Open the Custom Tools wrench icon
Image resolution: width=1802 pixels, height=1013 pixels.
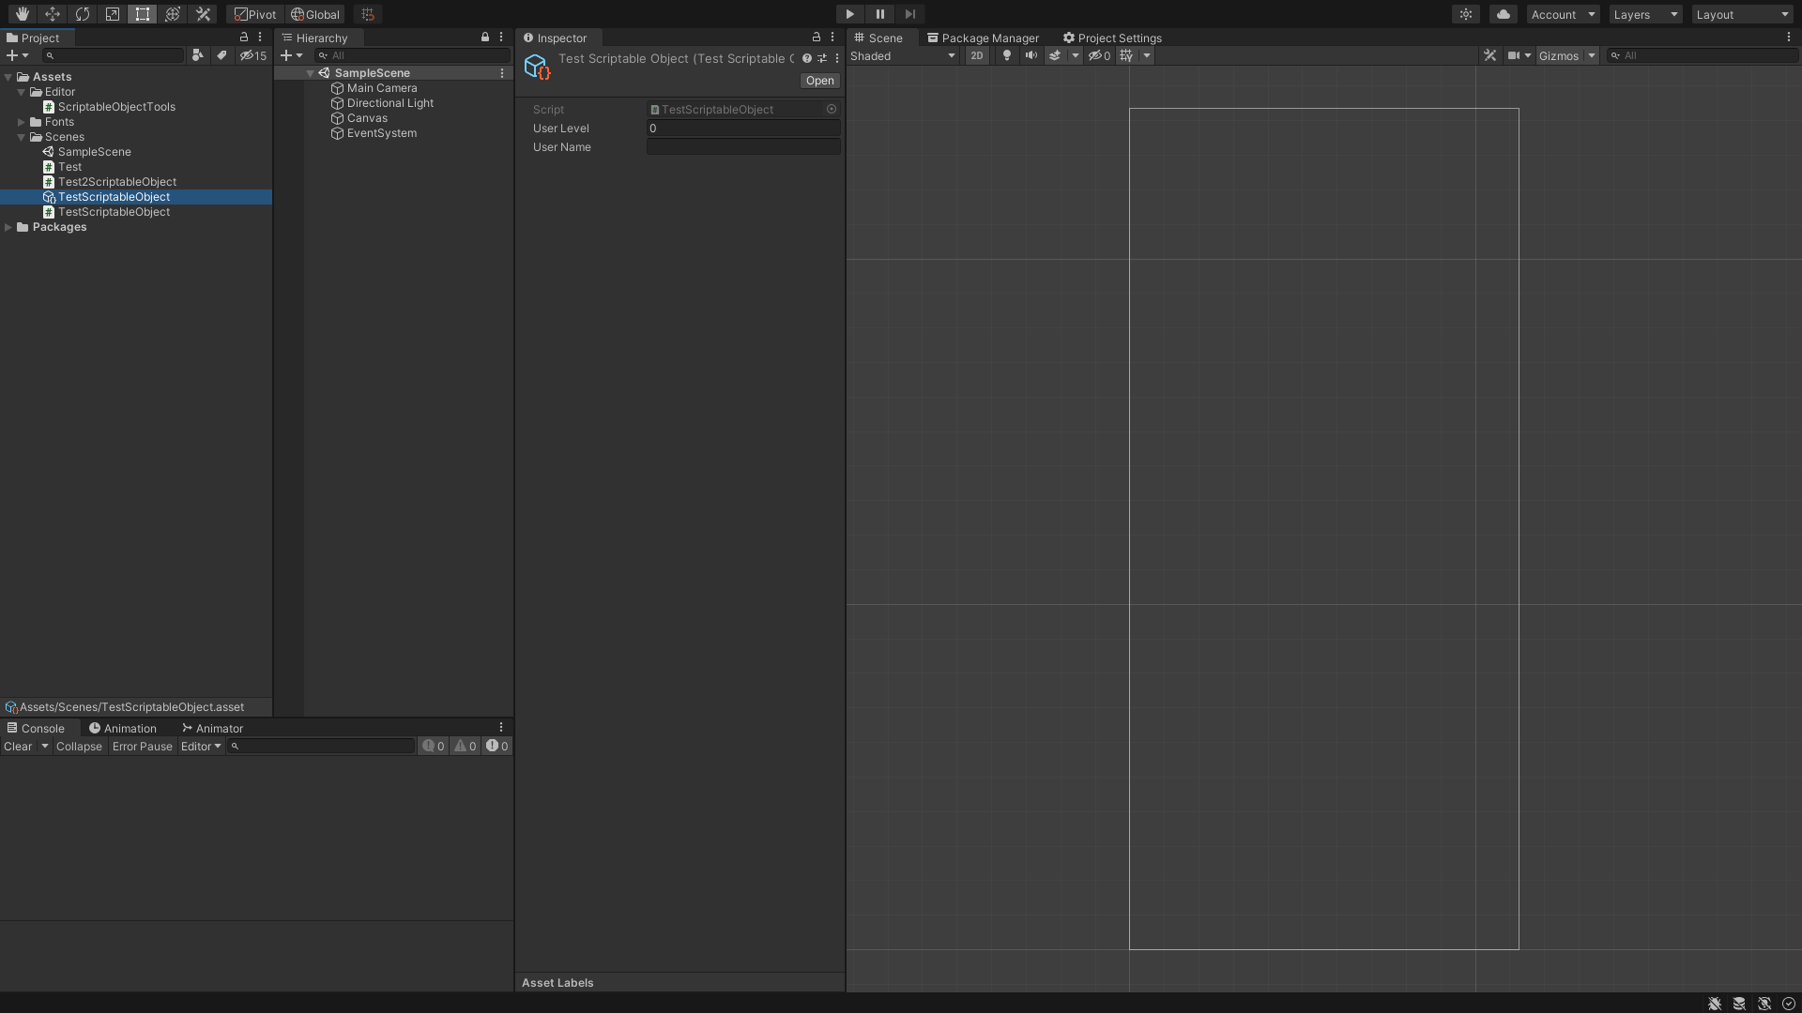click(x=203, y=14)
